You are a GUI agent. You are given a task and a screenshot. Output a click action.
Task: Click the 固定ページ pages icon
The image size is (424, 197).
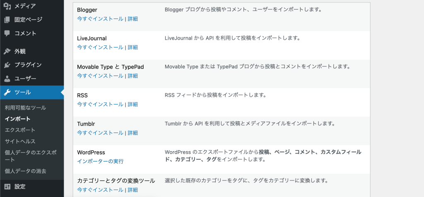(7, 20)
